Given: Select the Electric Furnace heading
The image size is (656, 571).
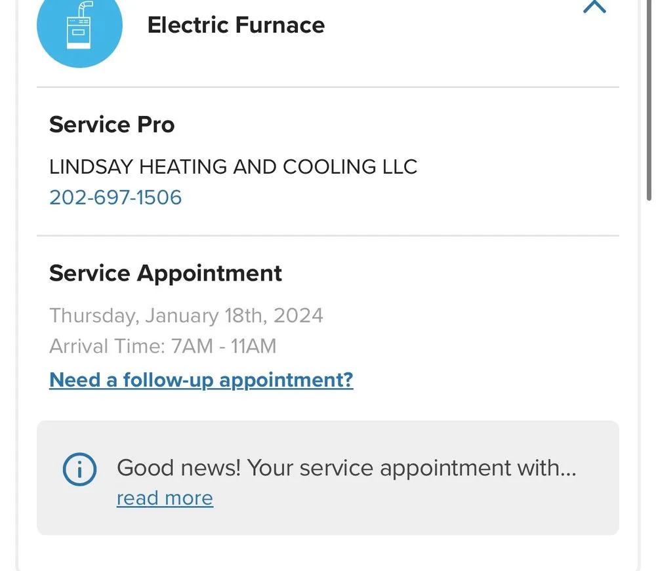Looking at the screenshot, I should pyautogui.click(x=236, y=25).
